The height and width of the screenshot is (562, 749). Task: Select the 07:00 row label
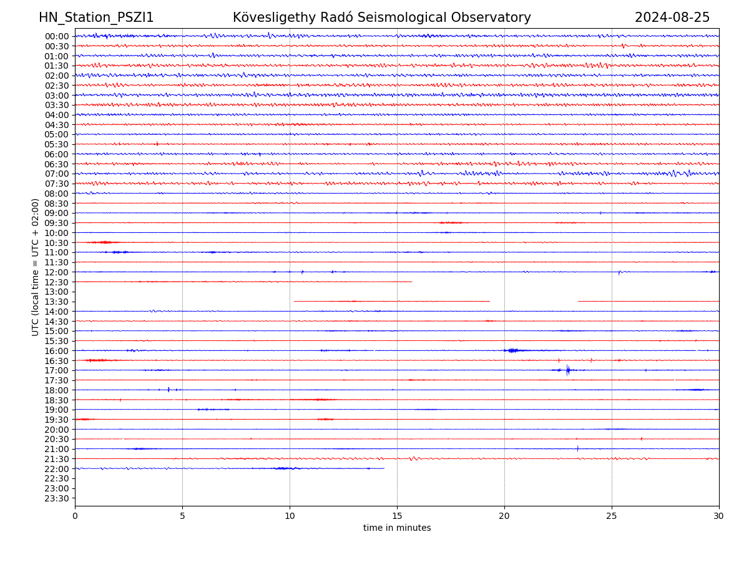point(57,174)
